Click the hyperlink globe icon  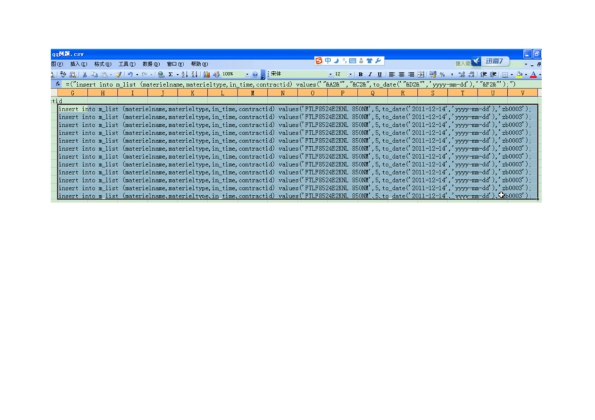pyautogui.click(x=161, y=74)
